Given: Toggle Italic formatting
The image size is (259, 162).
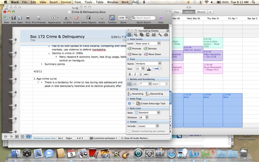Looking at the screenshot, I should tap(135, 74).
